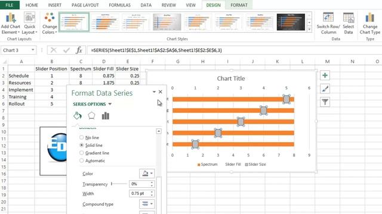Select the gray gradient chart style thumbnail
Screen dimensions: 382x214
pyautogui.click(x=167, y=22)
